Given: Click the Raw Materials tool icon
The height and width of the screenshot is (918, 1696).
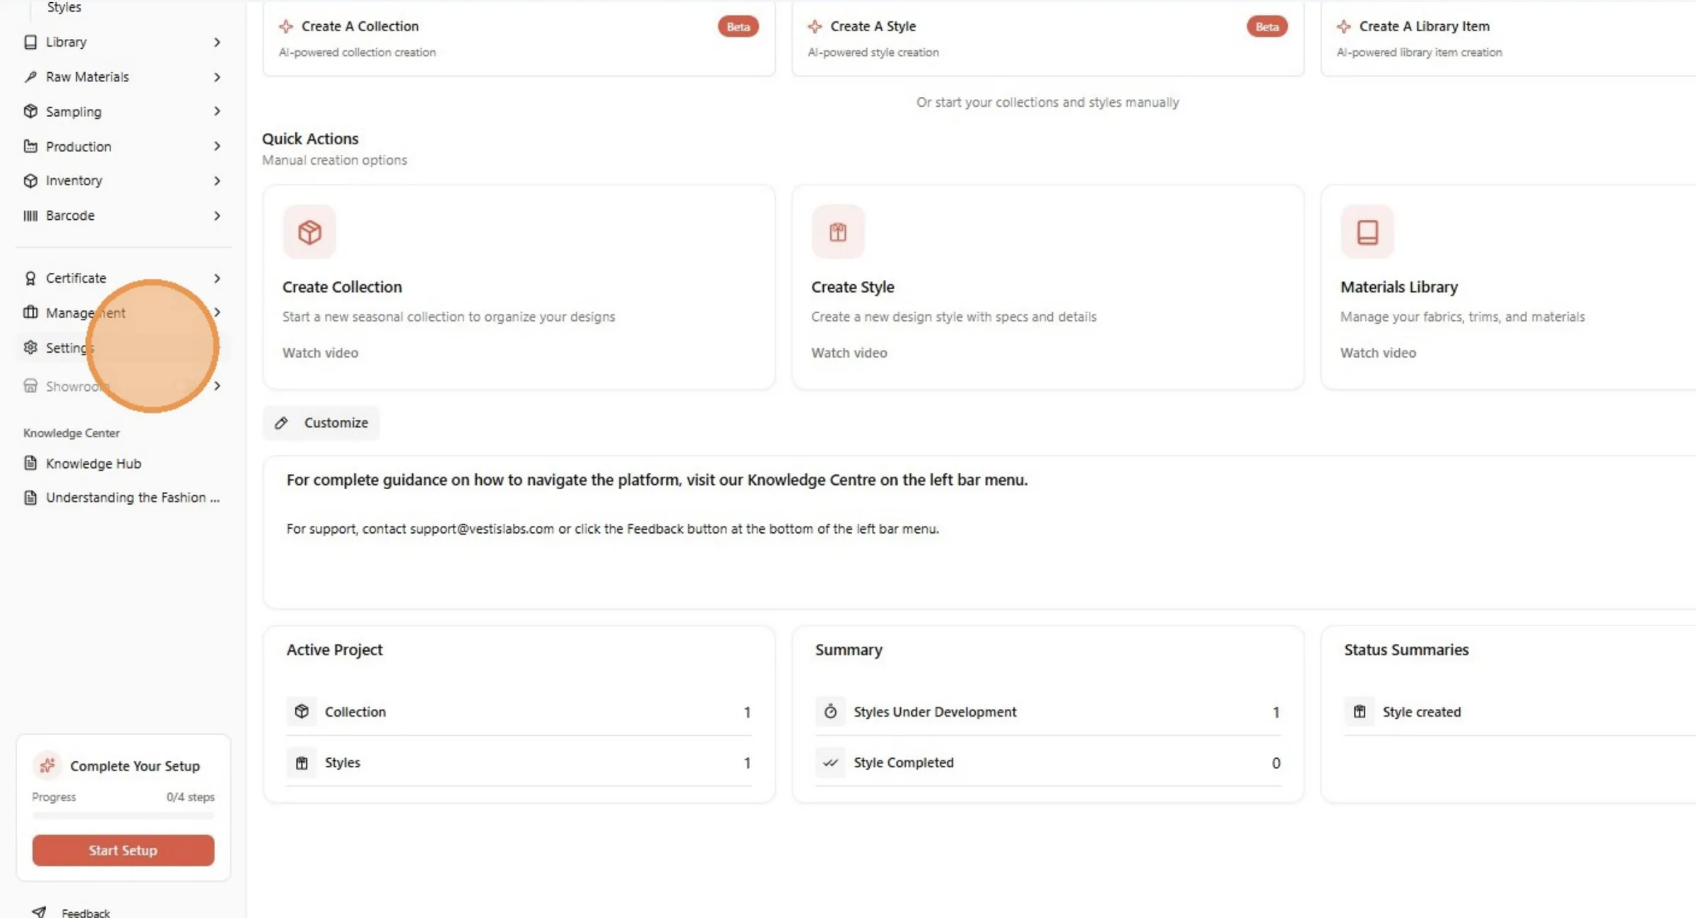Looking at the screenshot, I should click(x=30, y=76).
